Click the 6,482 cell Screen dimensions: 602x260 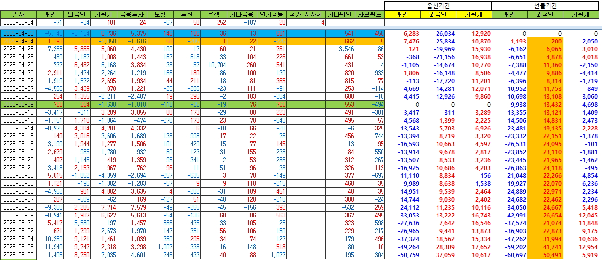point(78,65)
